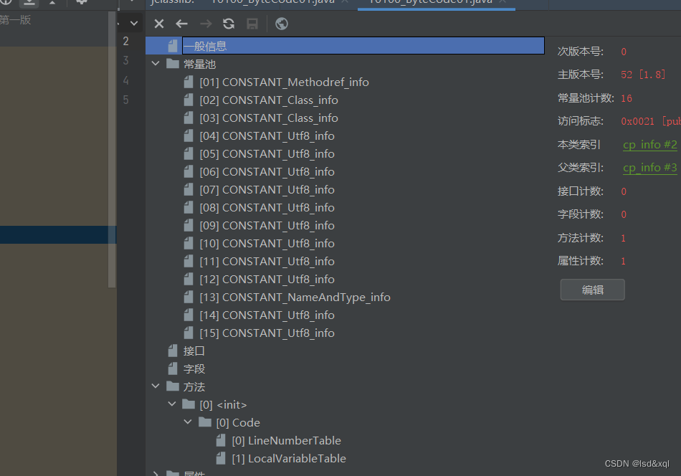Click the save floppy disk icon
The height and width of the screenshot is (476, 681).
pos(252,24)
